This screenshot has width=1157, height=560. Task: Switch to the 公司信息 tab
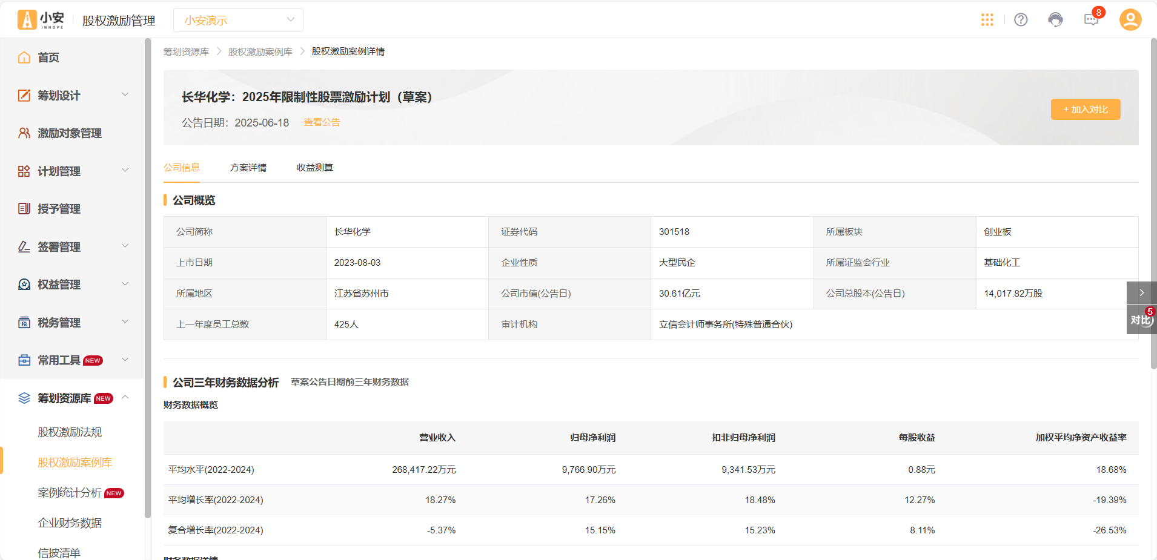click(182, 168)
